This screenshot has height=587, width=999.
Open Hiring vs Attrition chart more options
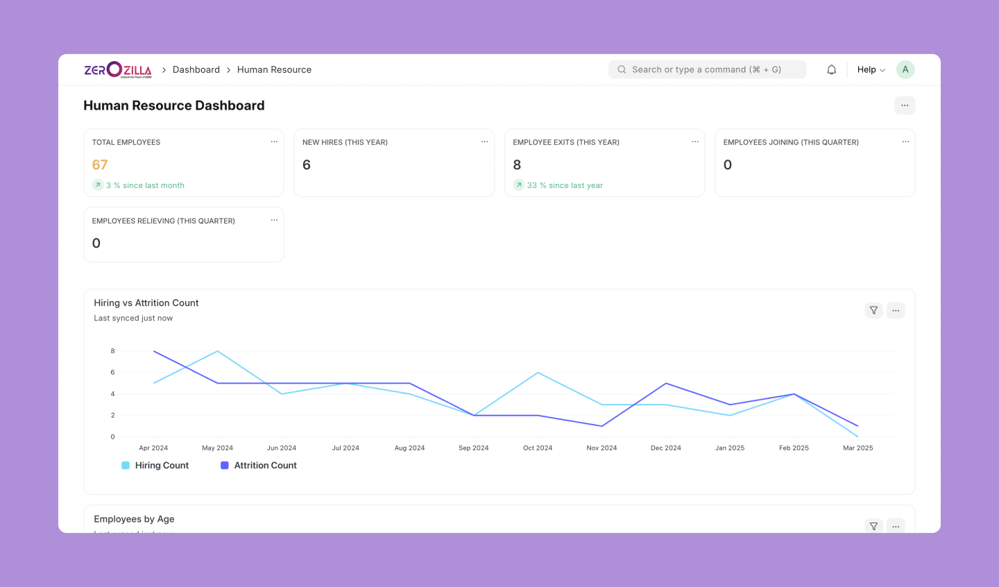(x=896, y=310)
